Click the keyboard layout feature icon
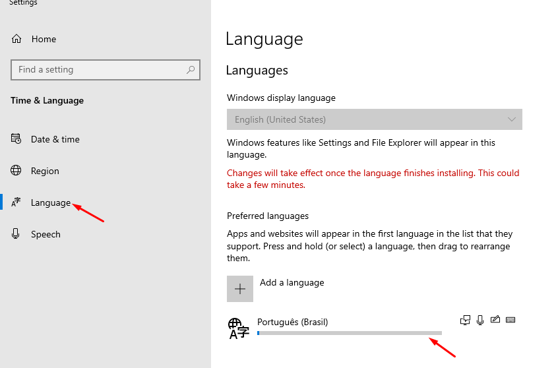Screen dimensions: 556x368 (x=510, y=320)
